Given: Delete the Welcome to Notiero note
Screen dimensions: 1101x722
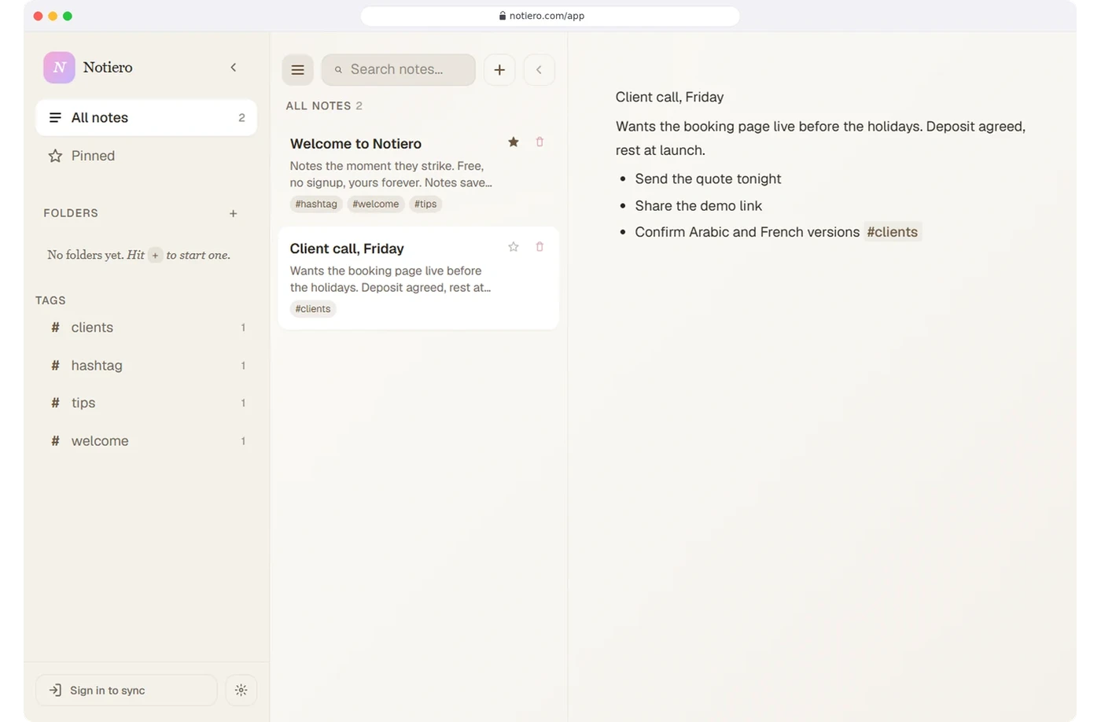Looking at the screenshot, I should point(539,142).
